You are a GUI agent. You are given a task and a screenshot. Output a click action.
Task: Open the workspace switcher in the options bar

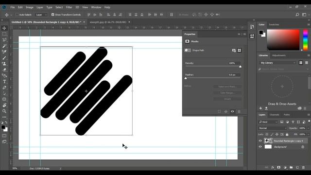pos(304,15)
